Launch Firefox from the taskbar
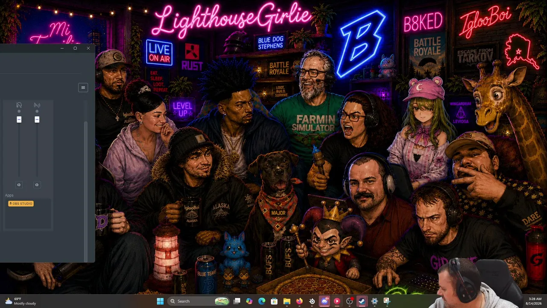 click(x=300, y=301)
